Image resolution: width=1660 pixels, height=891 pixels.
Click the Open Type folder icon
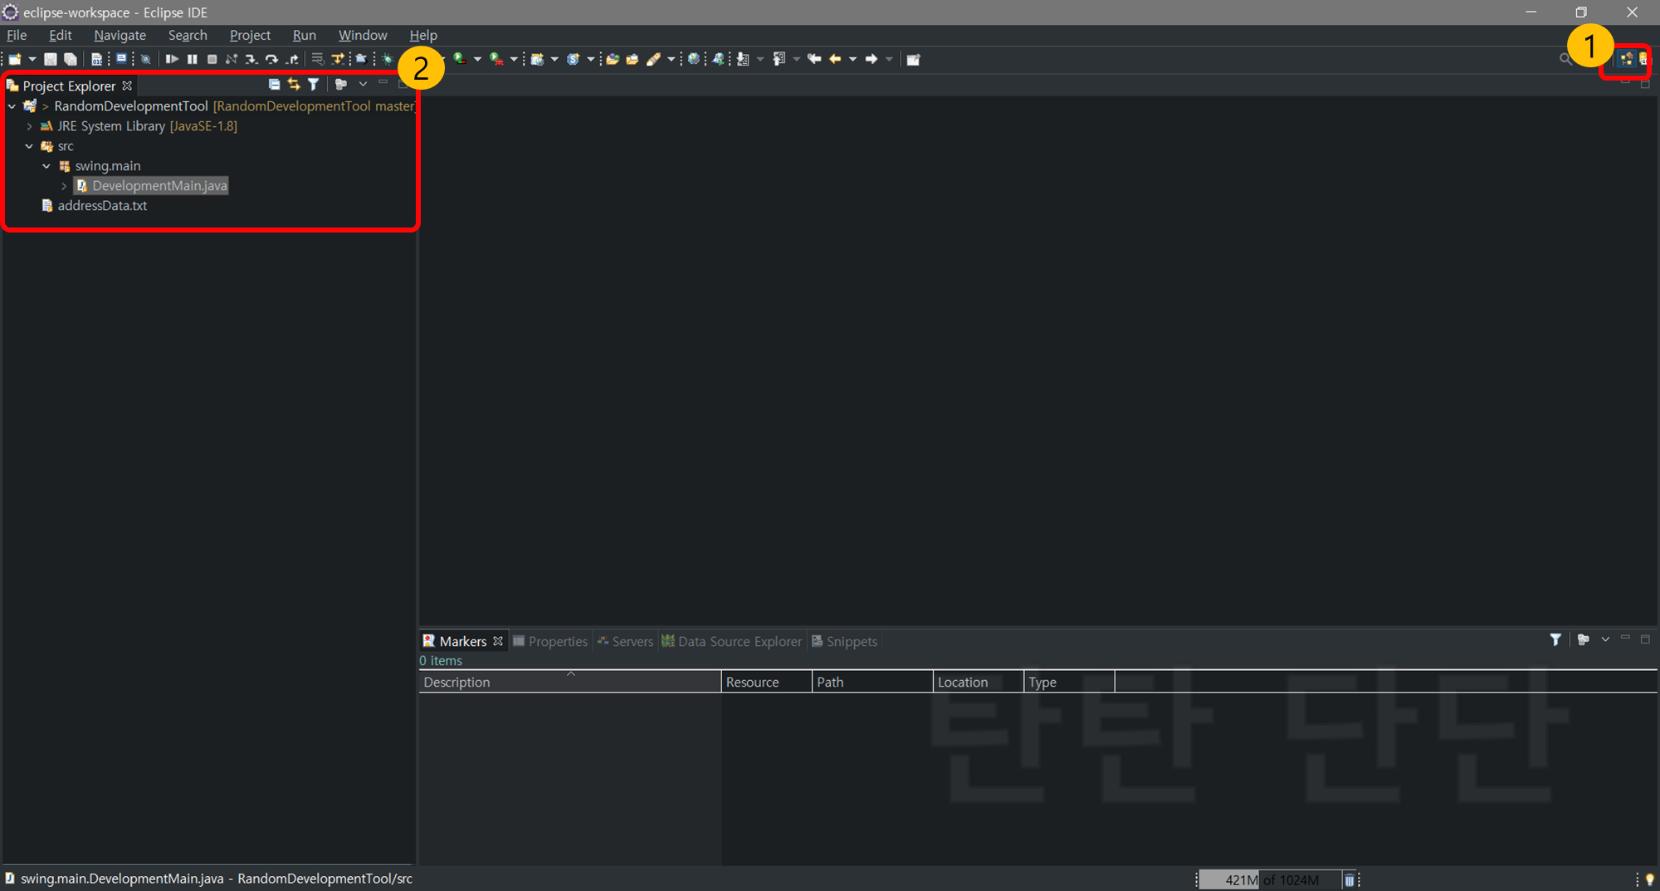613,59
